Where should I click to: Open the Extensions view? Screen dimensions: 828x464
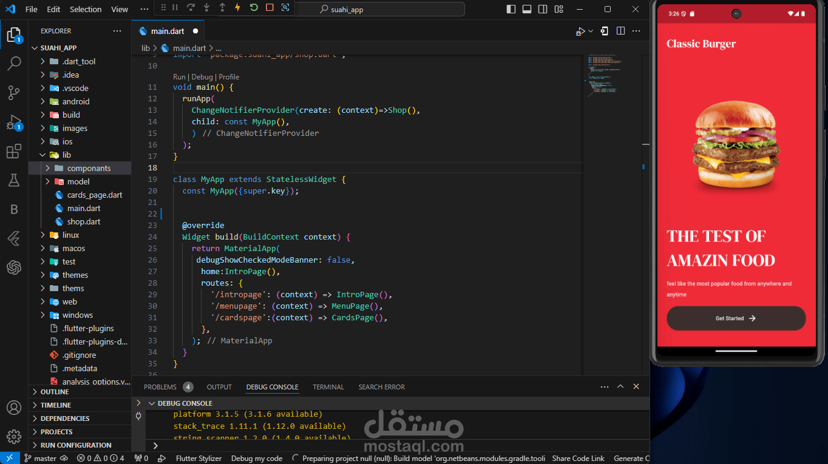[14, 151]
